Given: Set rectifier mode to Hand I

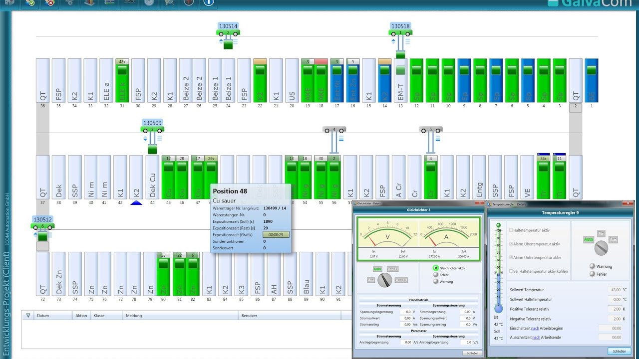Looking at the screenshot, I should [393, 269].
